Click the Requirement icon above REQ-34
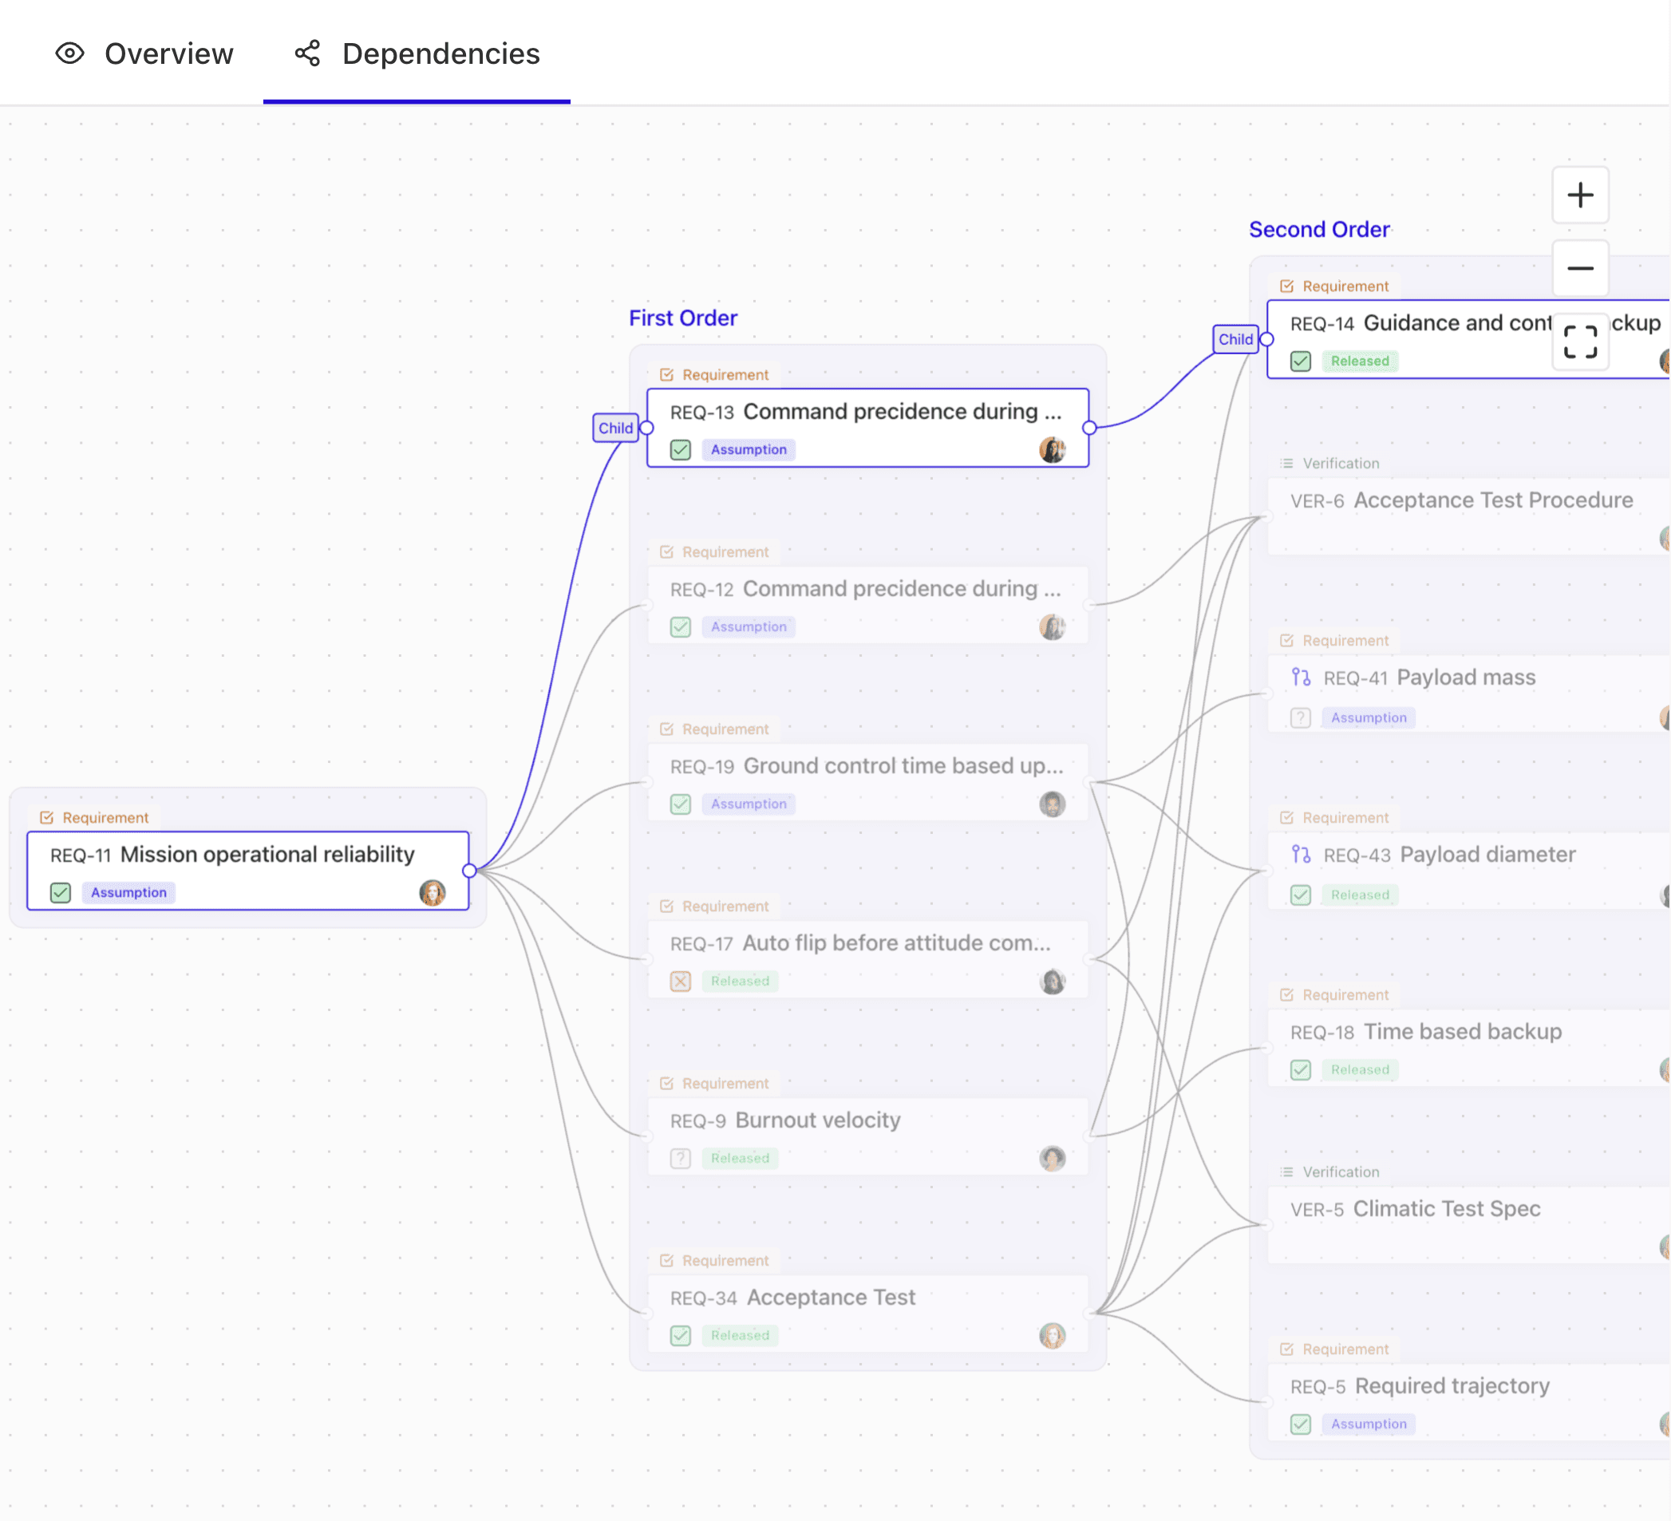This screenshot has width=1671, height=1521. pyautogui.click(x=668, y=1259)
